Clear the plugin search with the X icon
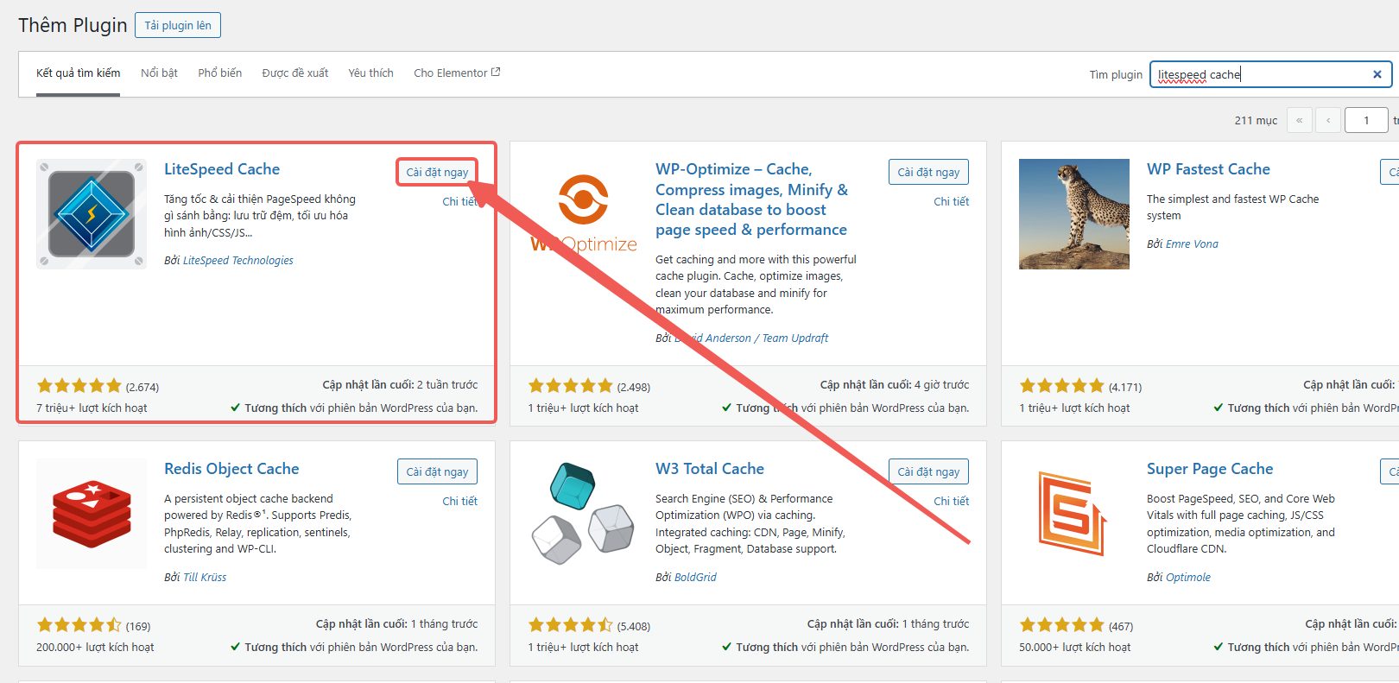 (1377, 74)
